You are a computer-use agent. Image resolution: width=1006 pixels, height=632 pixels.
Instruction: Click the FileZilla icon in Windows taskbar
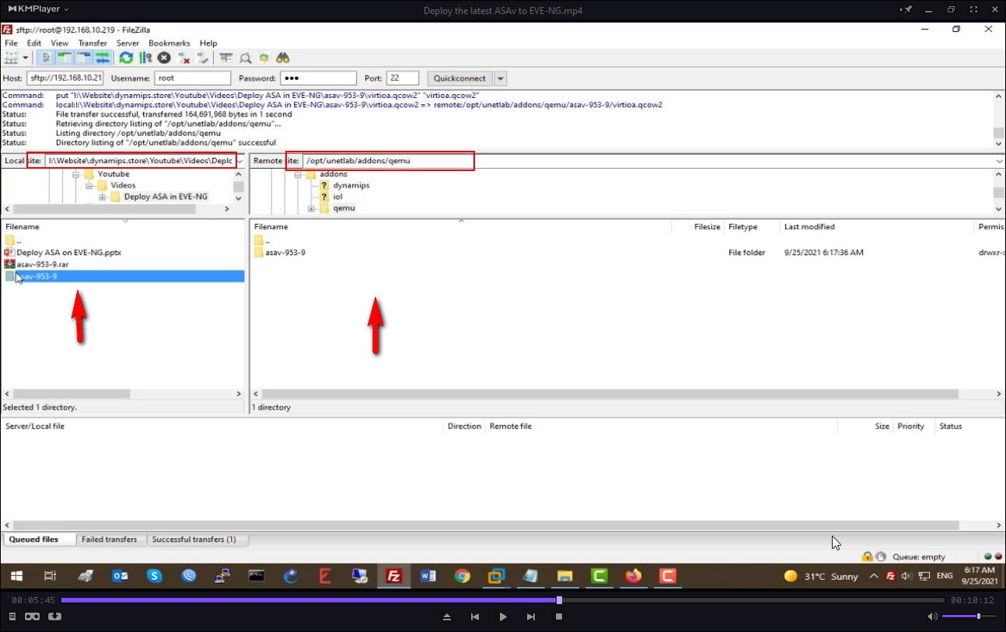pyautogui.click(x=394, y=576)
